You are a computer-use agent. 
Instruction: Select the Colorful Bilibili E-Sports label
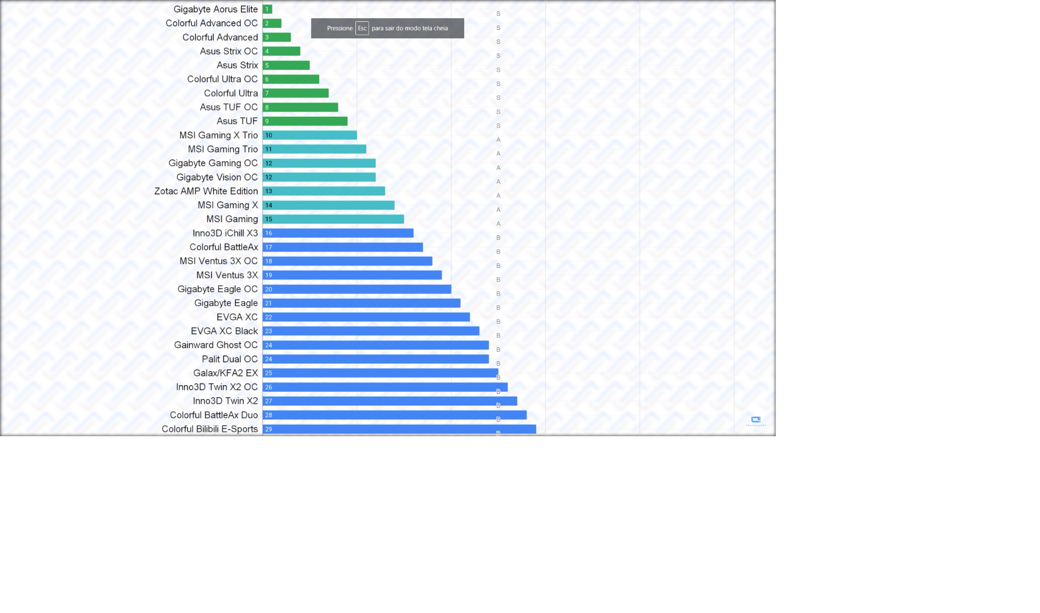(210, 429)
